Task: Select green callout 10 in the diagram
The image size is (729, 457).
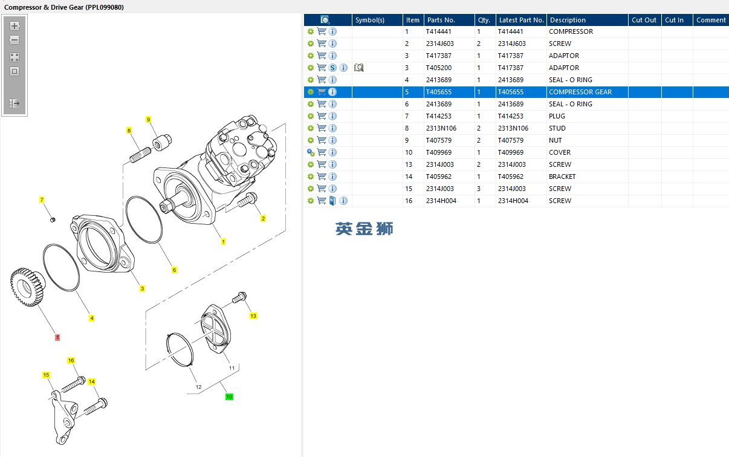Action: [x=229, y=397]
